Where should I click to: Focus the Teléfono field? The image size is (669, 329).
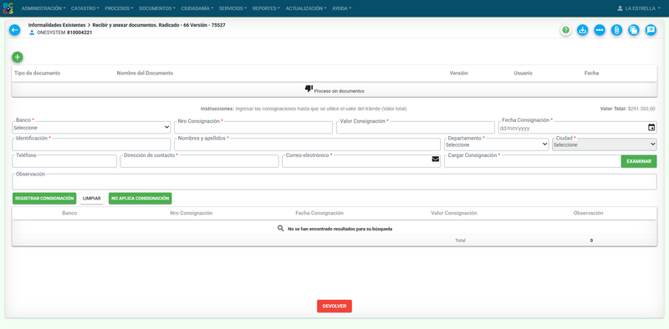[x=64, y=161]
